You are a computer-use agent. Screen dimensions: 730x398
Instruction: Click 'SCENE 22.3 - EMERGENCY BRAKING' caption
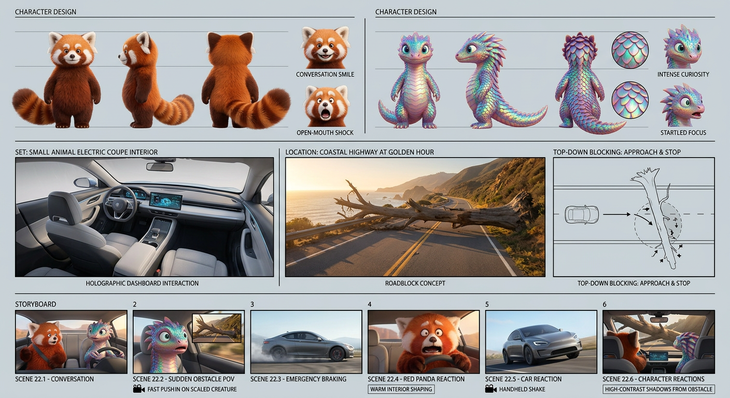click(x=299, y=379)
